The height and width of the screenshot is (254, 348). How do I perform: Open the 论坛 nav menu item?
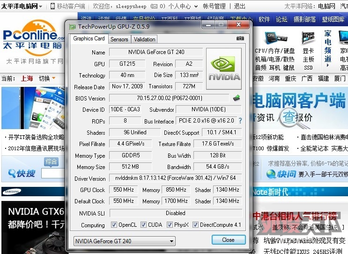(x=281, y=19)
